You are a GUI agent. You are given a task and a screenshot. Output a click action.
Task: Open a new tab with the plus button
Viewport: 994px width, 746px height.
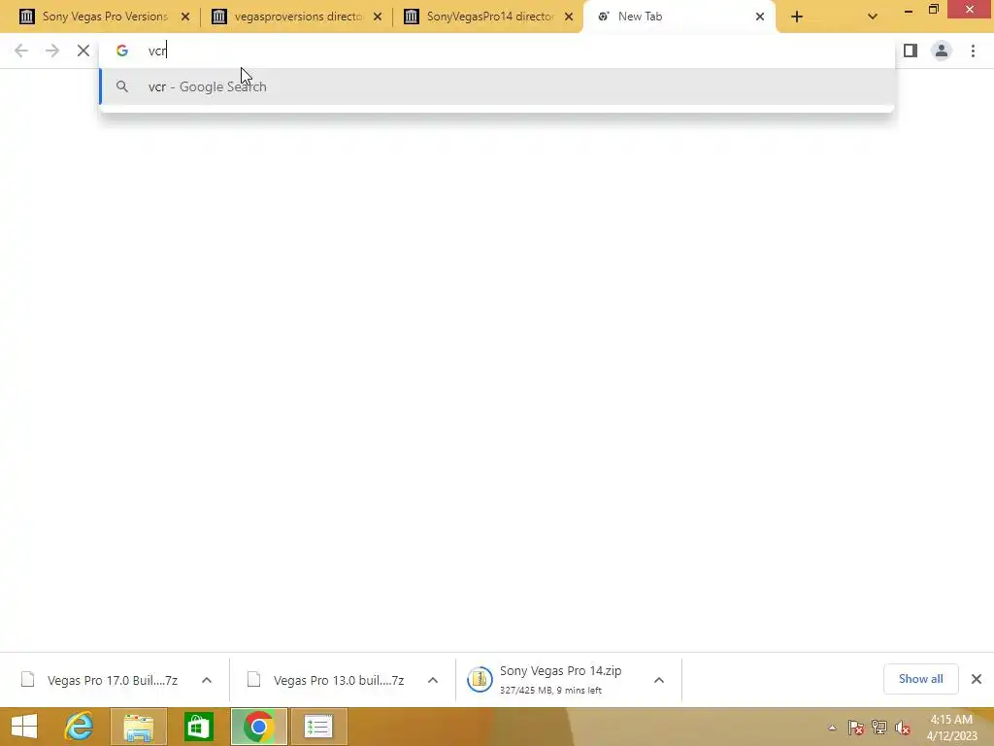point(797,17)
